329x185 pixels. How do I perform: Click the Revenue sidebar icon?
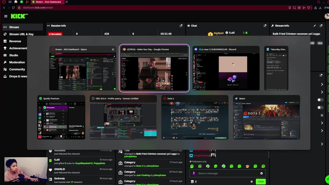click(5, 41)
